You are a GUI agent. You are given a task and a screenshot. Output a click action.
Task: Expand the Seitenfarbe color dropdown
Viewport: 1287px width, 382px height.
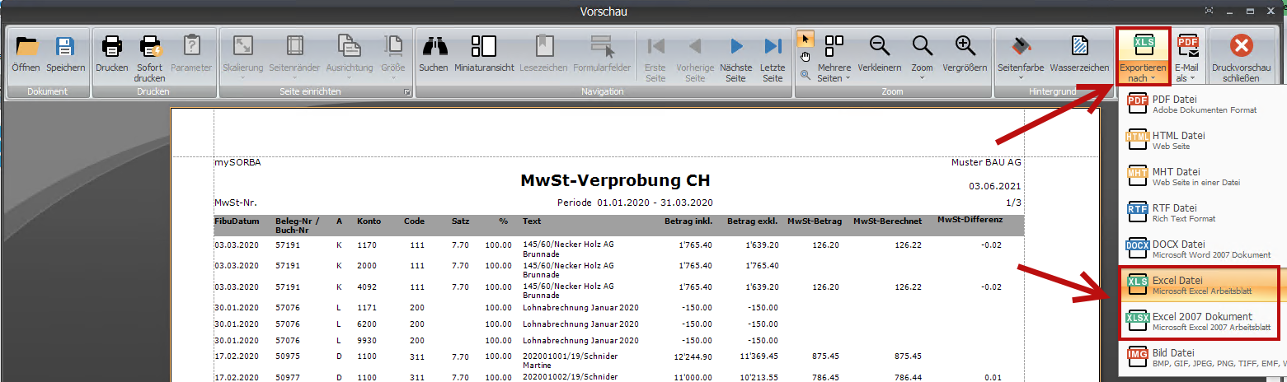[1021, 56]
